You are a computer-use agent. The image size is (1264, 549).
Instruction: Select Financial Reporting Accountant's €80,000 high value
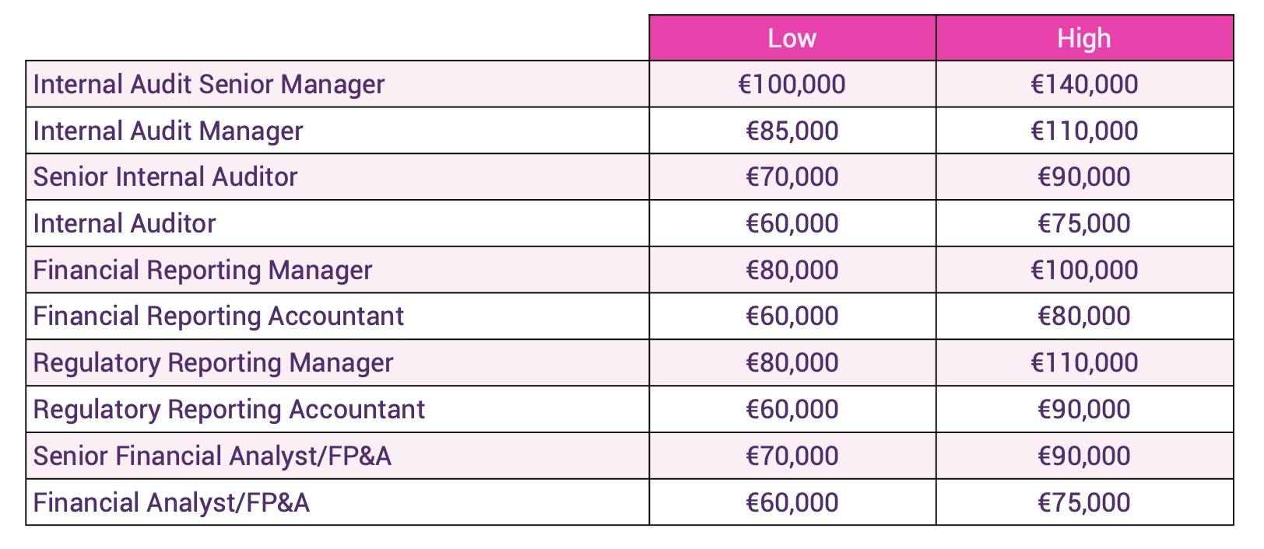pos(1084,316)
